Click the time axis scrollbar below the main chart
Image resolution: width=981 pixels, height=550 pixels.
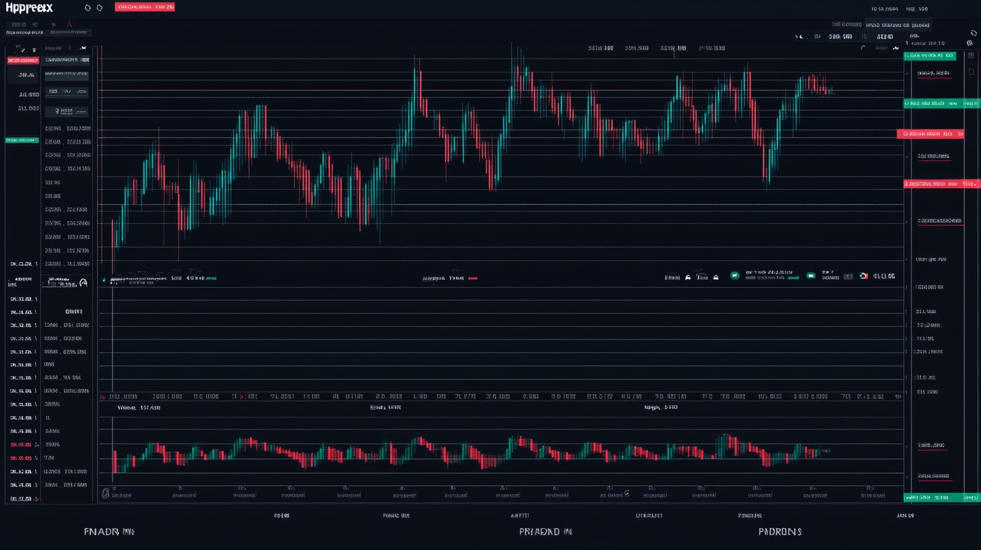(502, 396)
